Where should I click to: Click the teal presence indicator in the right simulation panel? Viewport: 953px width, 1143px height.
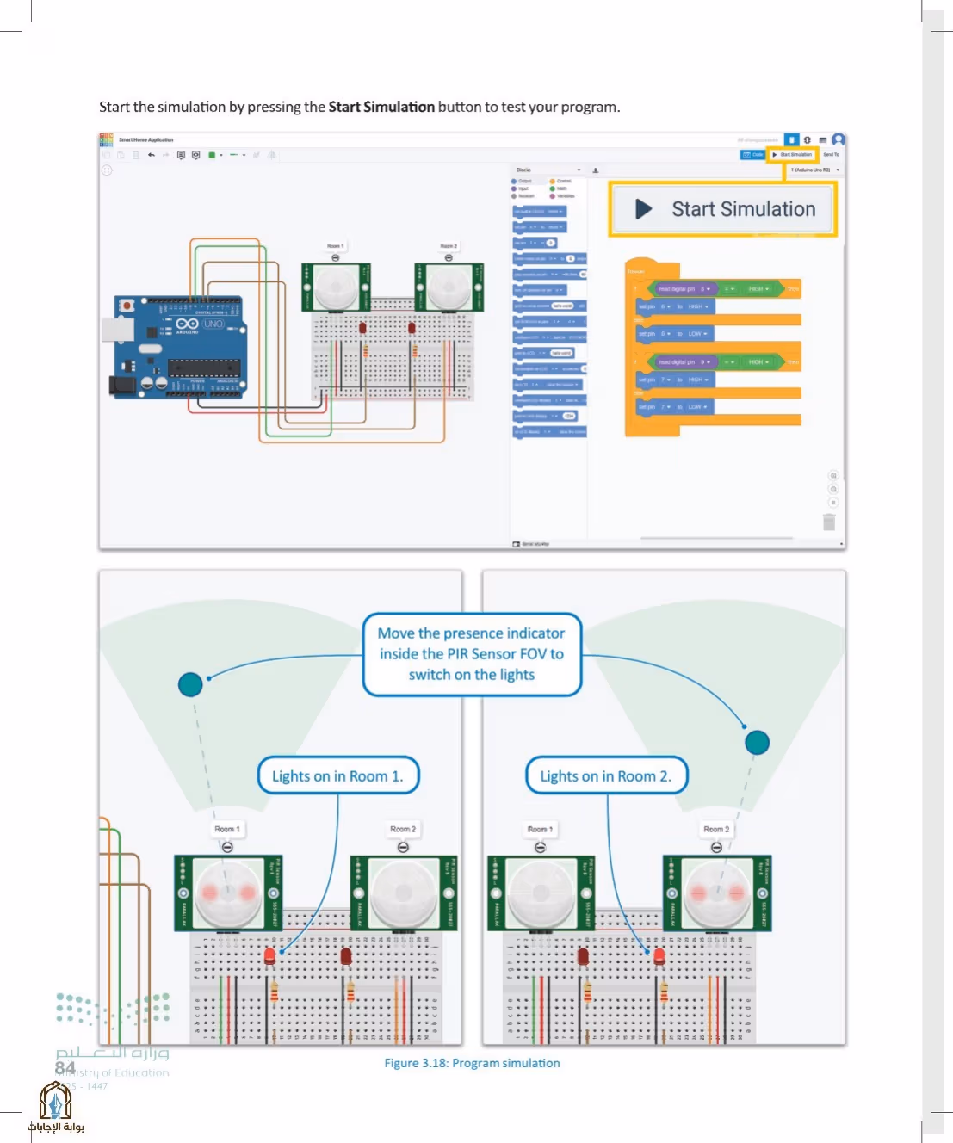[x=757, y=742]
